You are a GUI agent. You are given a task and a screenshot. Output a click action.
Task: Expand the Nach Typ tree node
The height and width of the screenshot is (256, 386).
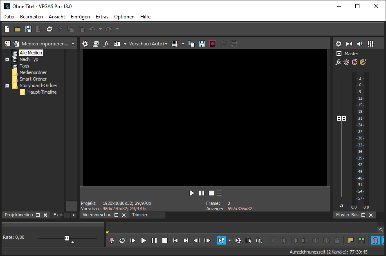7,59
